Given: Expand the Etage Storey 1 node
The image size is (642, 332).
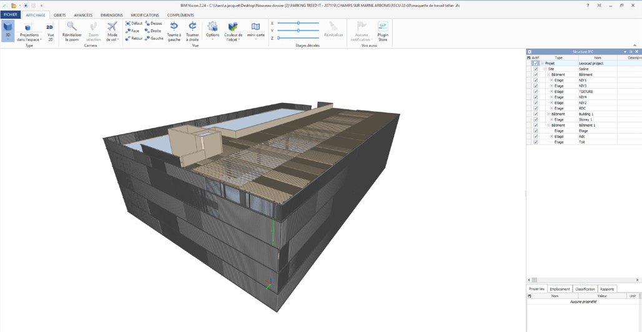Looking at the screenshot, I should point(551,120).
